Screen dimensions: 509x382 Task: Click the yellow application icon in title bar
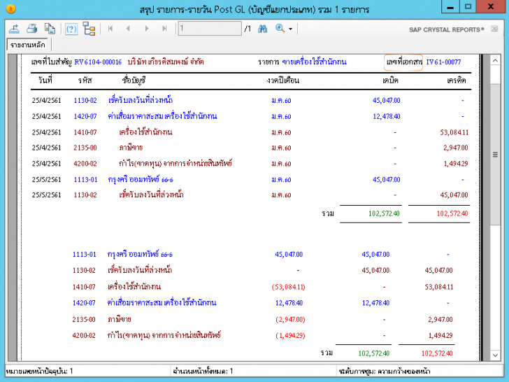coord(10,9)
